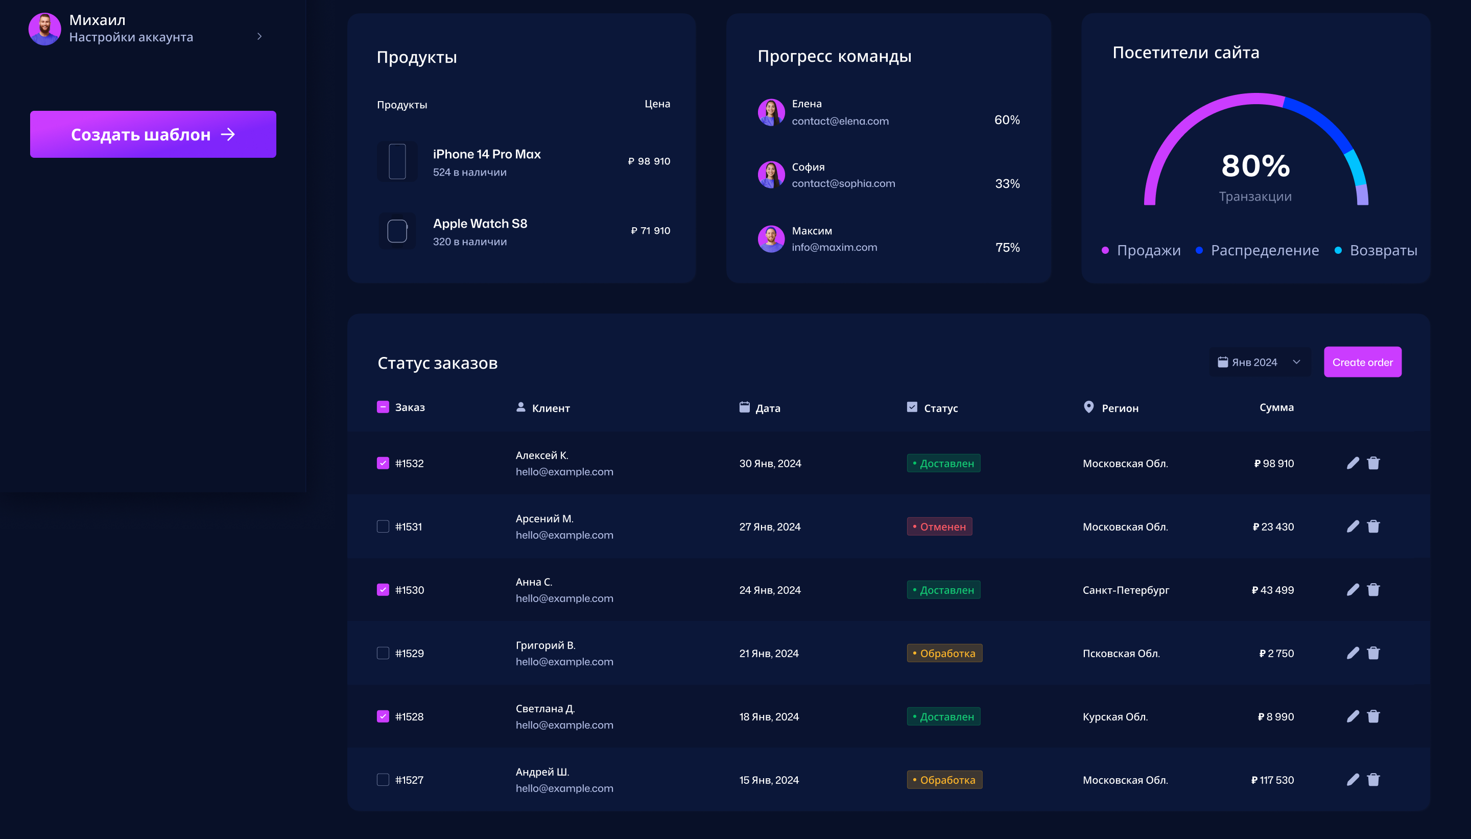Remove order #1529 via trash icon

[x=1373, y=654]
